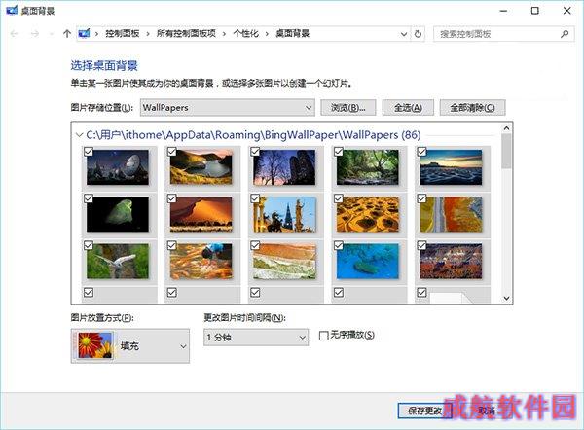Enable the 无序播放(S) shuffle checkbox
The image size is (584, 430).
[324, 336]
